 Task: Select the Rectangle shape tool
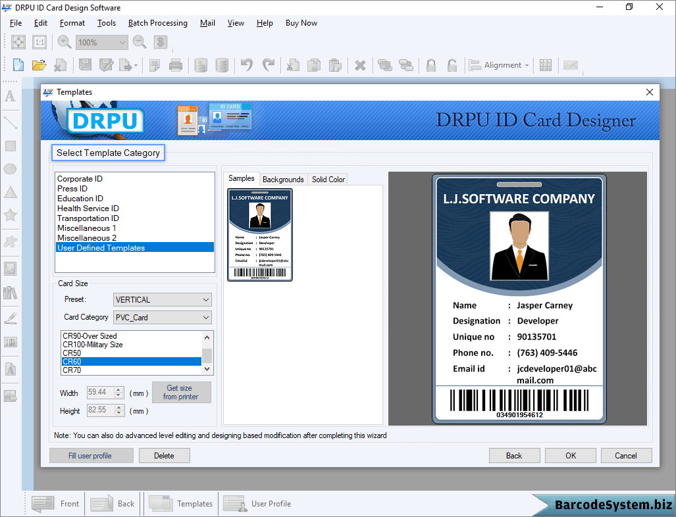[11, 146]
